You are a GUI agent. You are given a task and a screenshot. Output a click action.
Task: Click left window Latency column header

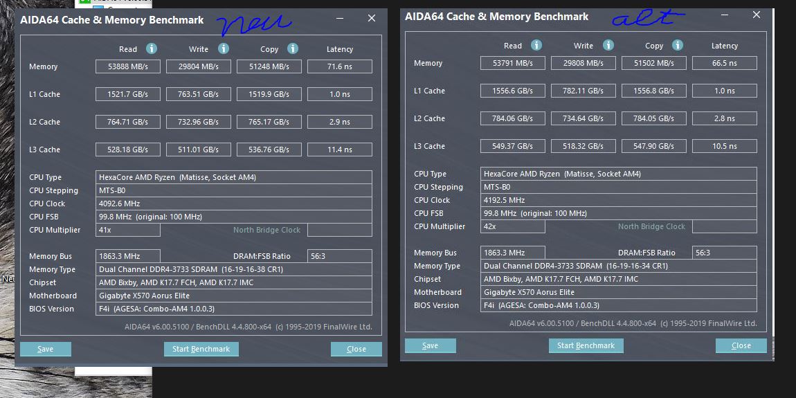point(340,49)
